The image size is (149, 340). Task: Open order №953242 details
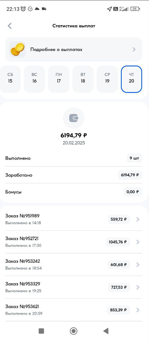[x=74, y=265]
